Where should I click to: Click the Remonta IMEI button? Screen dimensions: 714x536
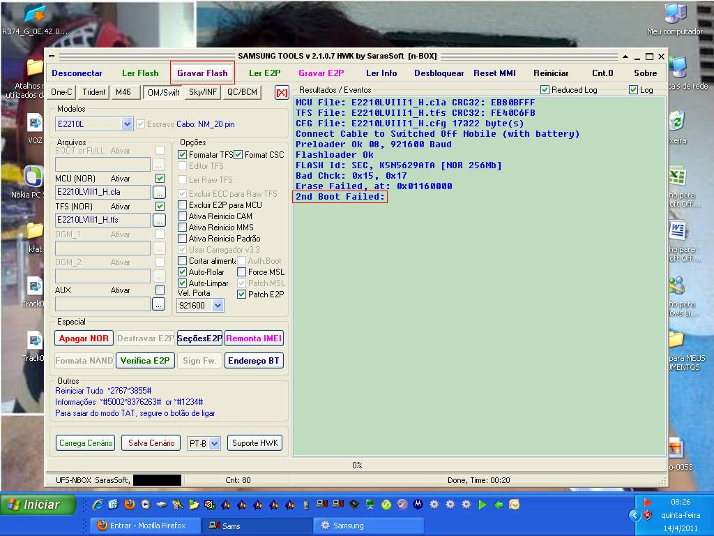click(x=254, y=338)
